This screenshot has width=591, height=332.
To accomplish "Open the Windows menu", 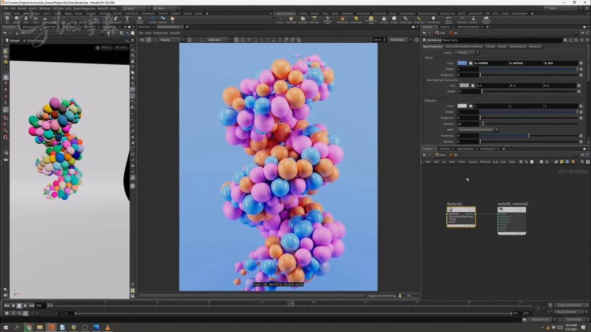I will (x=44, y=8).
